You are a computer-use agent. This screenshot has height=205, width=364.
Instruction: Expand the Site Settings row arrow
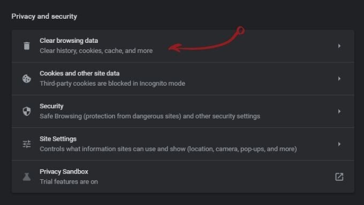[339, 144]
